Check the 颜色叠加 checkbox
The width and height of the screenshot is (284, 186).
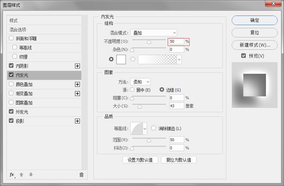click(x=11, y=84)
